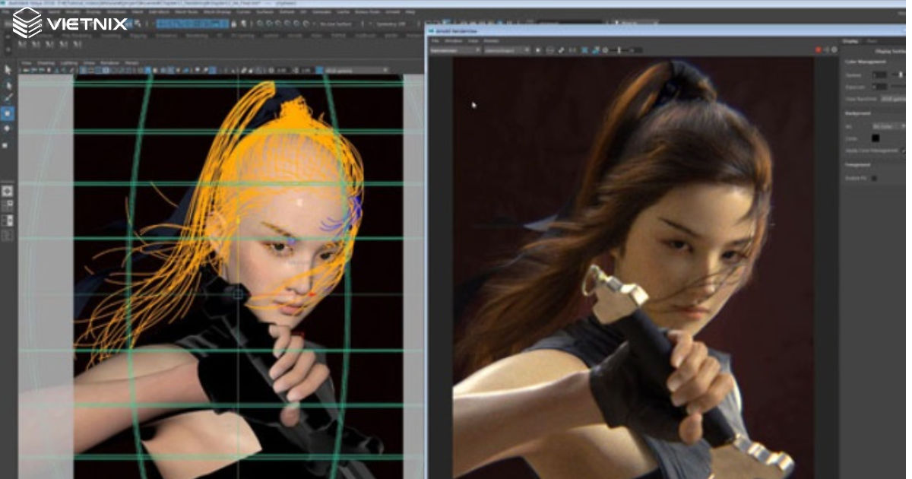Open the Beauty AOV dropdown in render view
This screenshot has height=479, width=912.
(455, 50)
